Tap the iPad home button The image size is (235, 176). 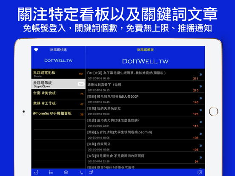[x=213, y=111]
